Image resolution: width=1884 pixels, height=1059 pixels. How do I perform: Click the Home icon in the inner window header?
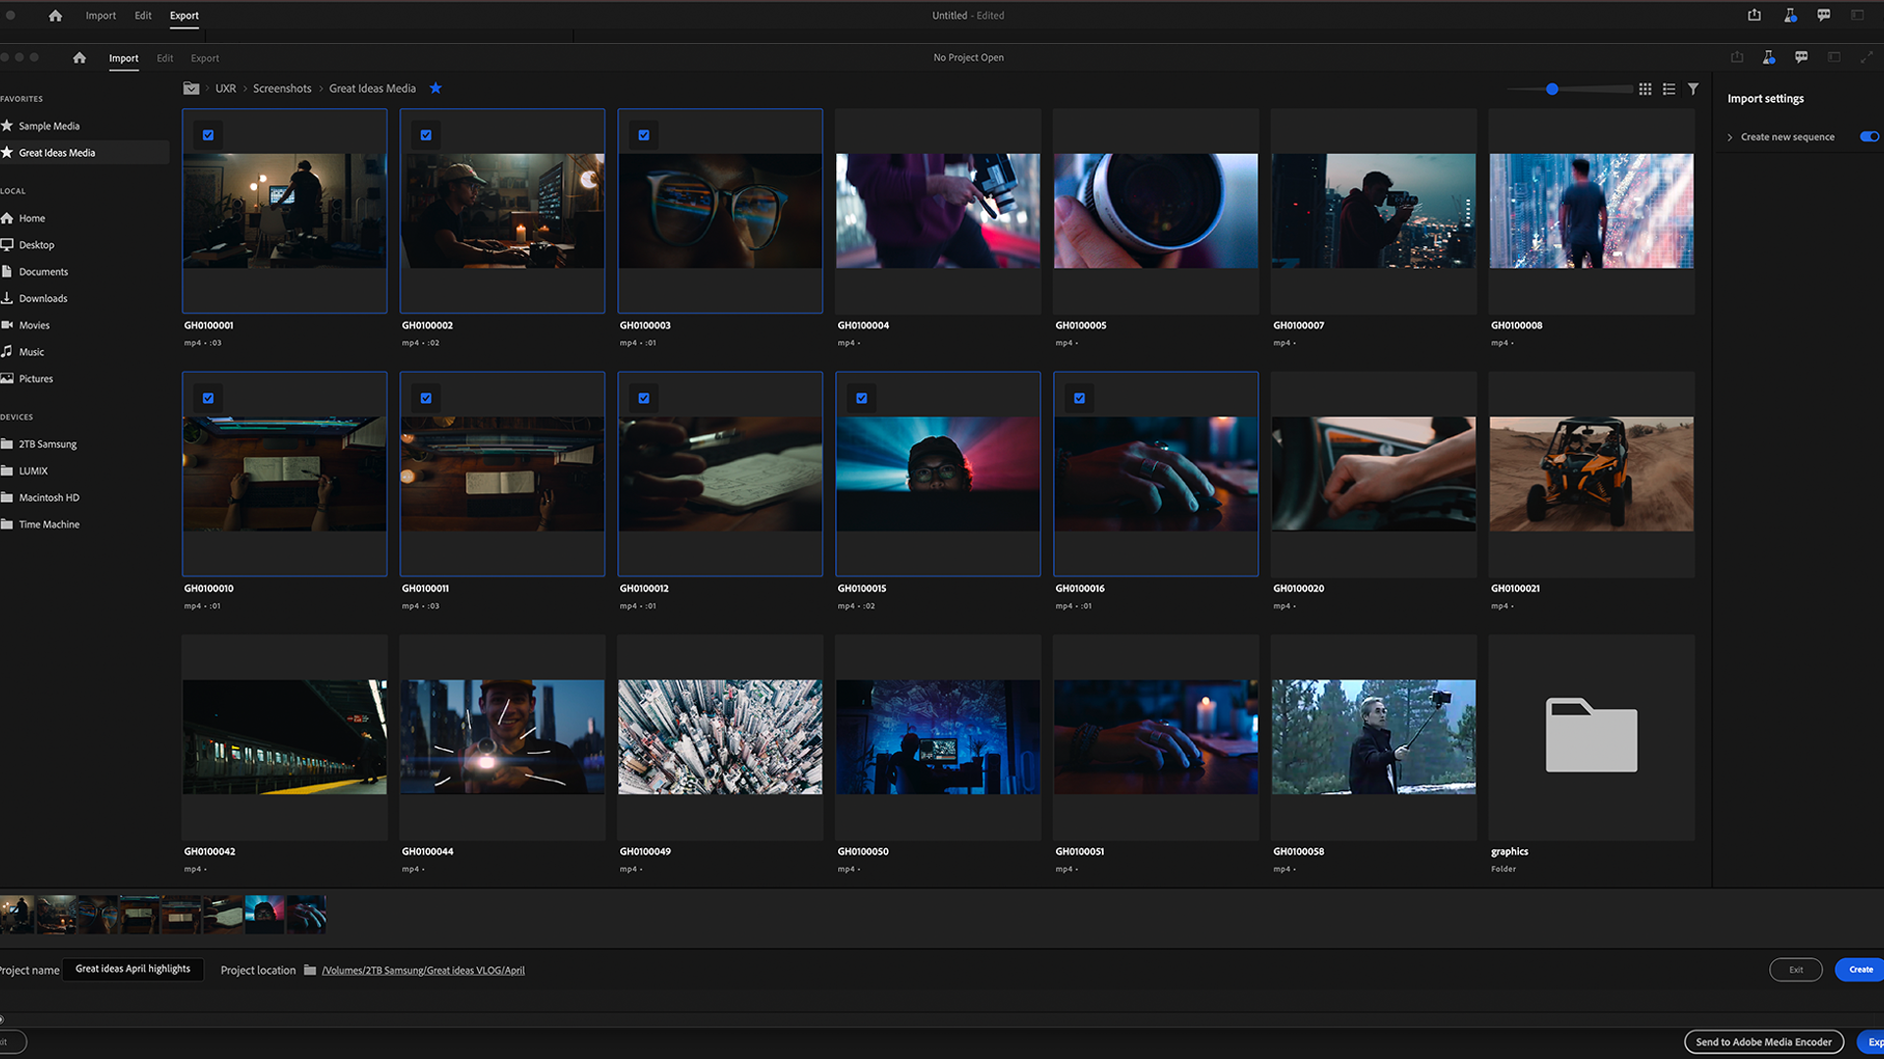coord(79,58)
